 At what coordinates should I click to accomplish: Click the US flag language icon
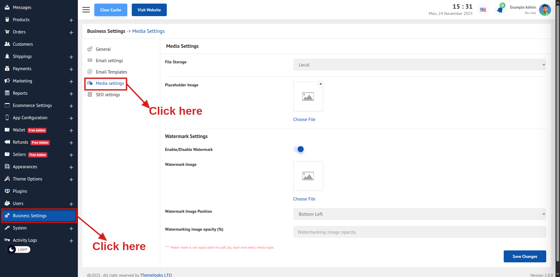coord(483,10)
